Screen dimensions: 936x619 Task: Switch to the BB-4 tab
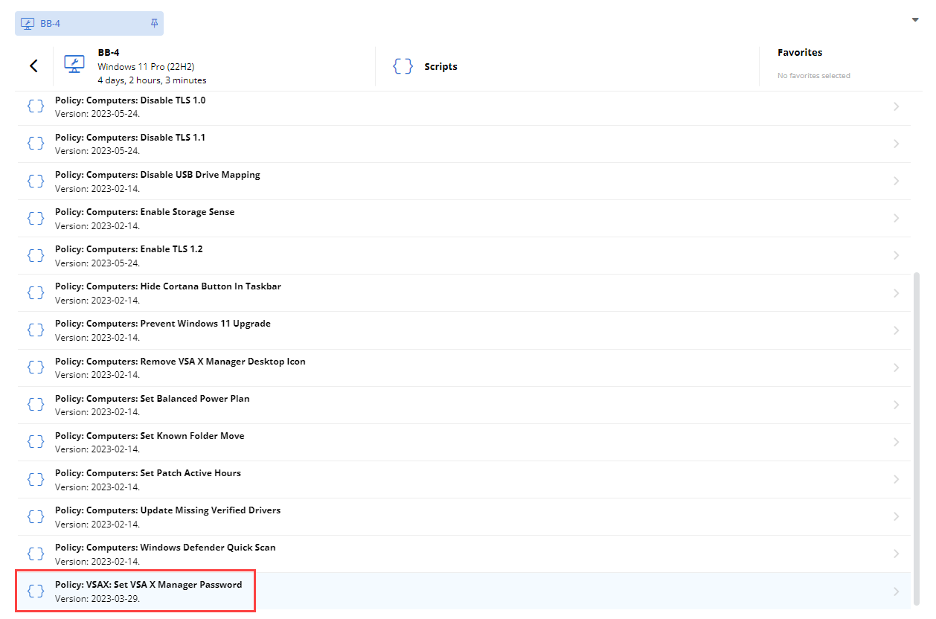pos(89,23)
